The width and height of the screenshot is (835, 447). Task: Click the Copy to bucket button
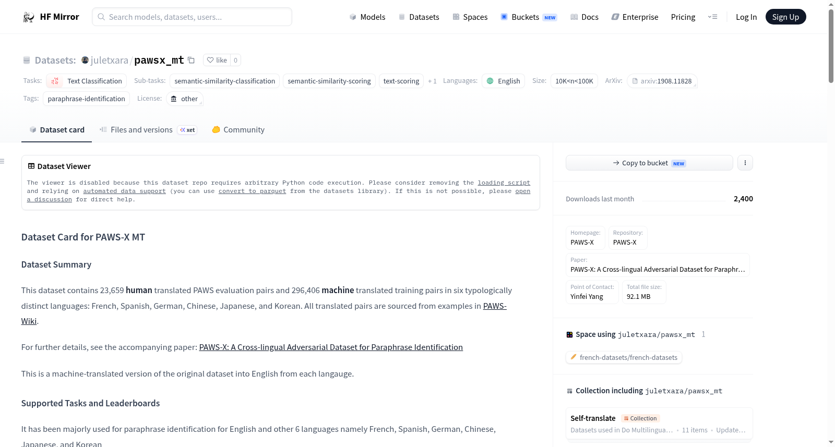pos(649,163)
